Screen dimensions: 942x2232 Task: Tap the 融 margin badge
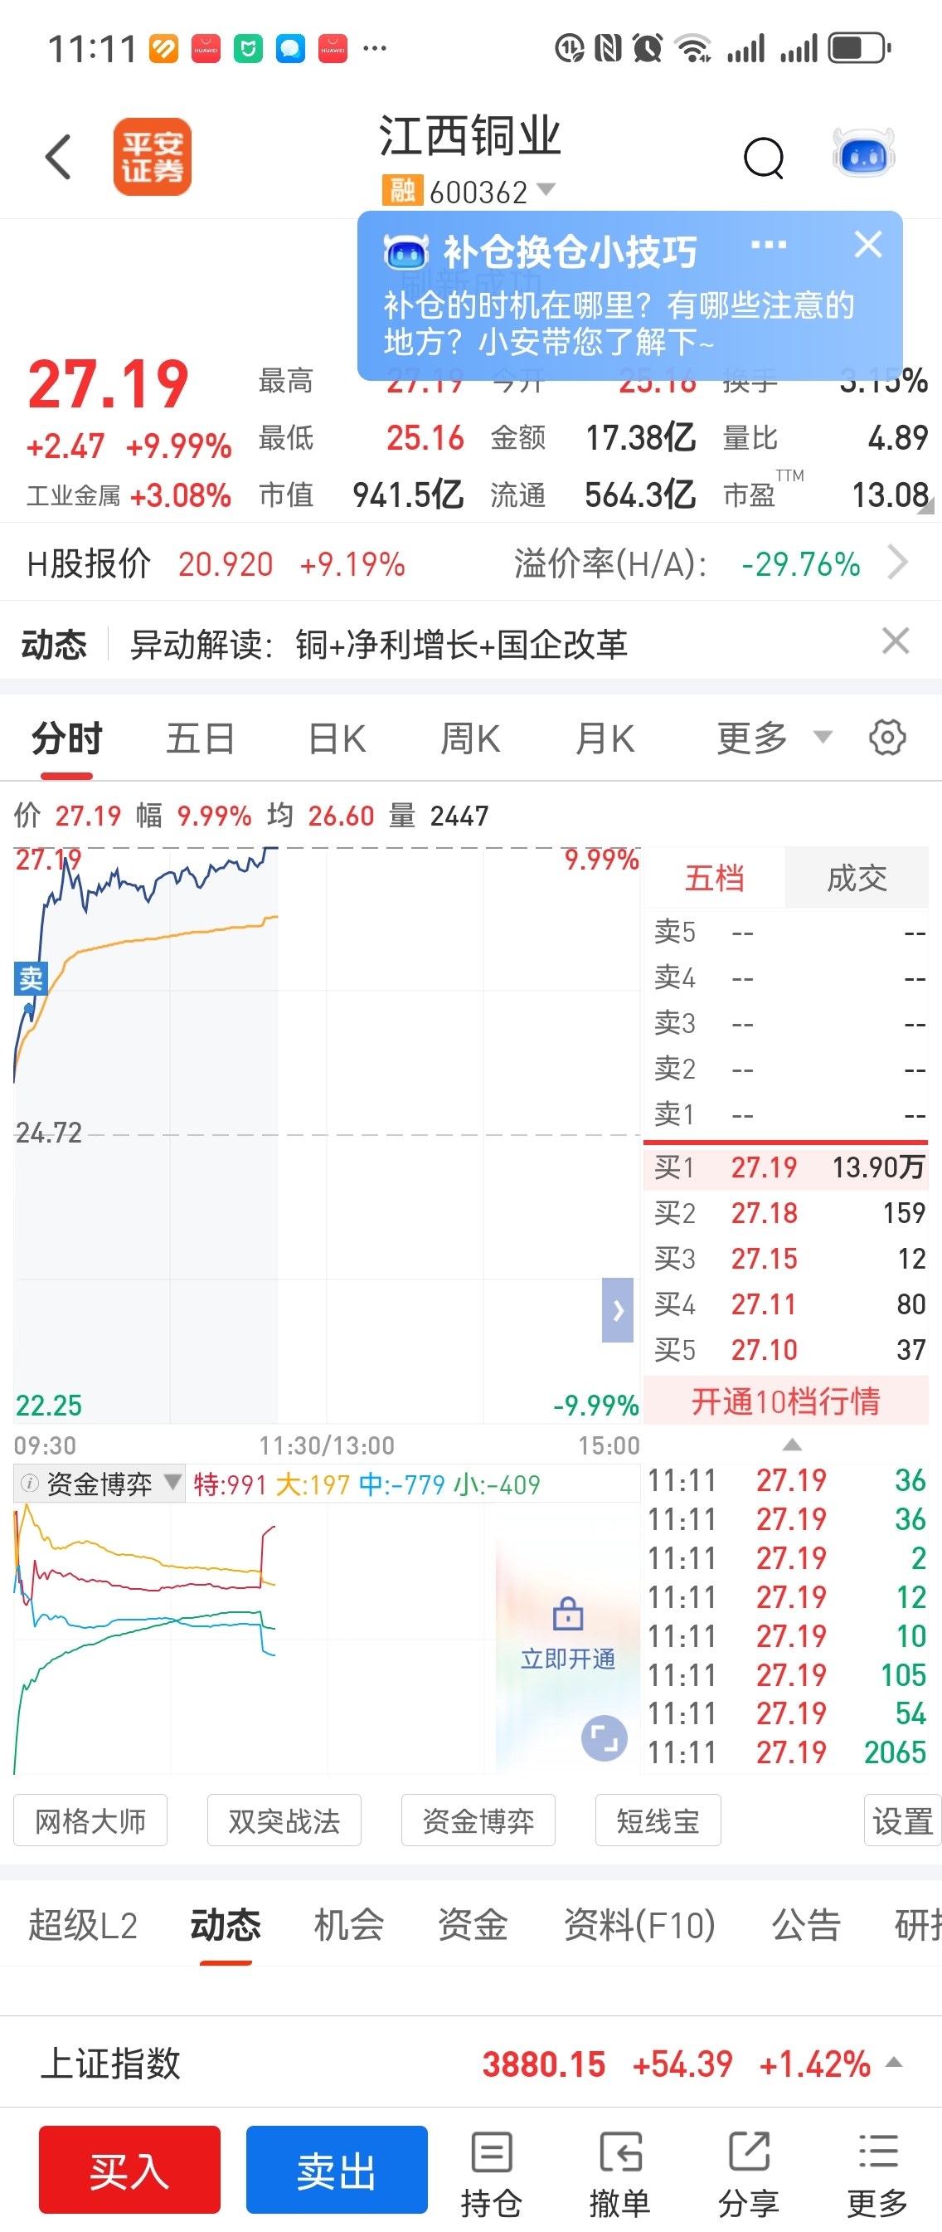403,190
